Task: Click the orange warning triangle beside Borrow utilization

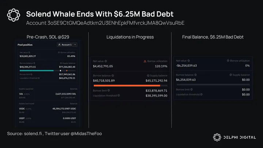Action: (x=145, y=61)
